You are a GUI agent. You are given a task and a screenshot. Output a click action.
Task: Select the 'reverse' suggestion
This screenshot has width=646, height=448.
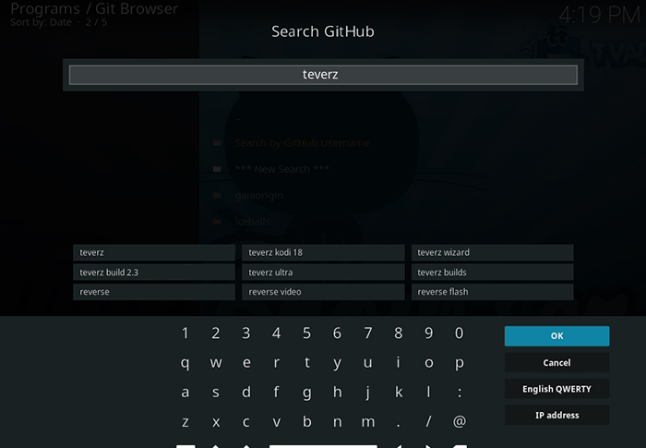tap(154, 292)
